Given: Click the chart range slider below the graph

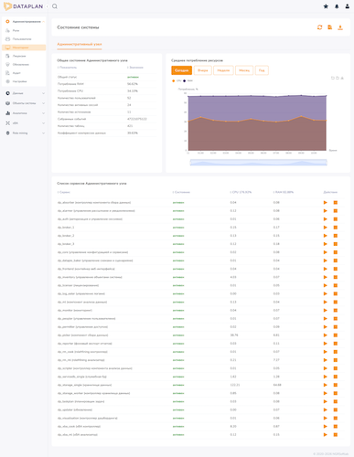Looking at the screenshot, I should pyautogui.click(x=259, y=163).
